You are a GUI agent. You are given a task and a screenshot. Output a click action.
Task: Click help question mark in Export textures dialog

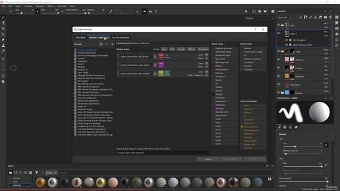click(x=256, y=29)
